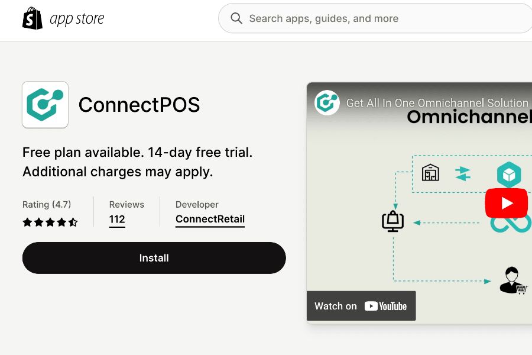This screenshot has width=532, height=355.
Task: Click the first star in the rating row
Action: [27, 222]
